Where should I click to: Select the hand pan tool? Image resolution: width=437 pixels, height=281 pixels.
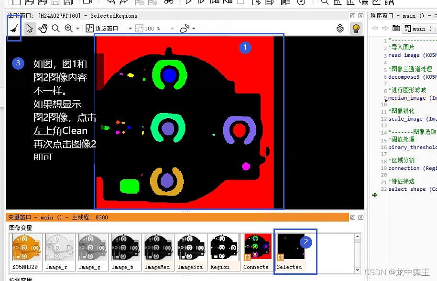[x=44, y=28]
